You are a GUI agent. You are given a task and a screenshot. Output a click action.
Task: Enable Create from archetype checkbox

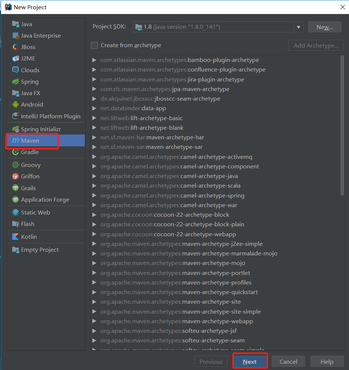pos(94,45)
